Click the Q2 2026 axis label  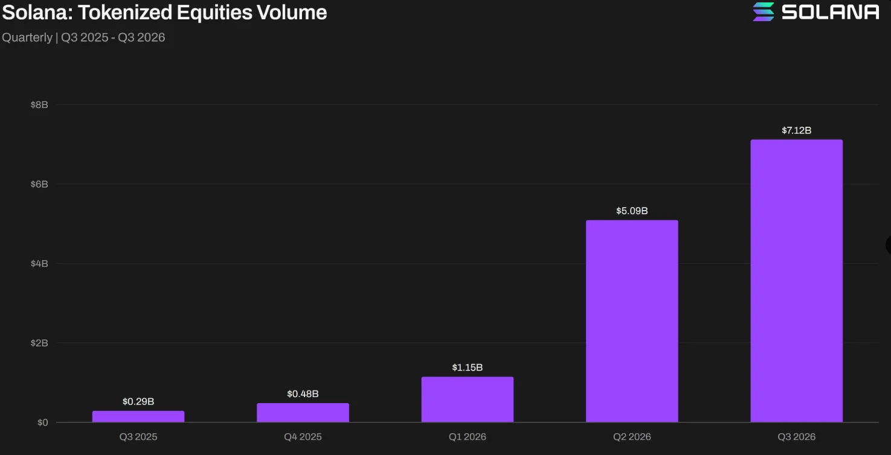point(632,436)
